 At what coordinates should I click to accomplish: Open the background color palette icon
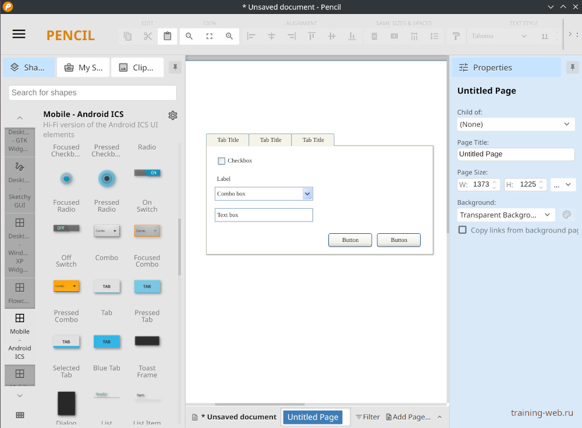click(566, 215)
